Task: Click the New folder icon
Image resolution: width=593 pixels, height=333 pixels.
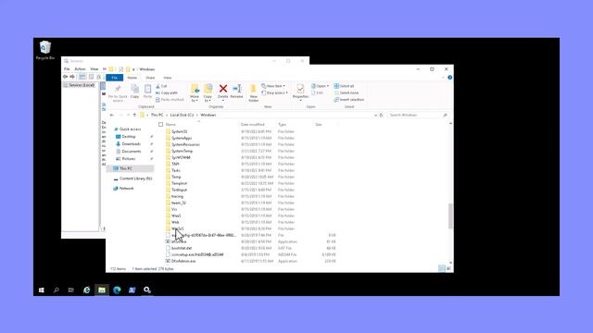Action: click(253, 89)
